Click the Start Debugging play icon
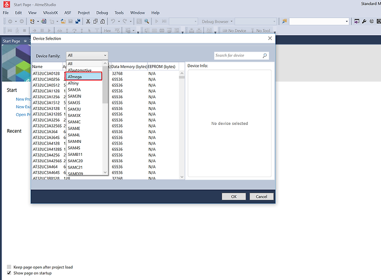Screen dimensions: 381x280 click(157, 21)
